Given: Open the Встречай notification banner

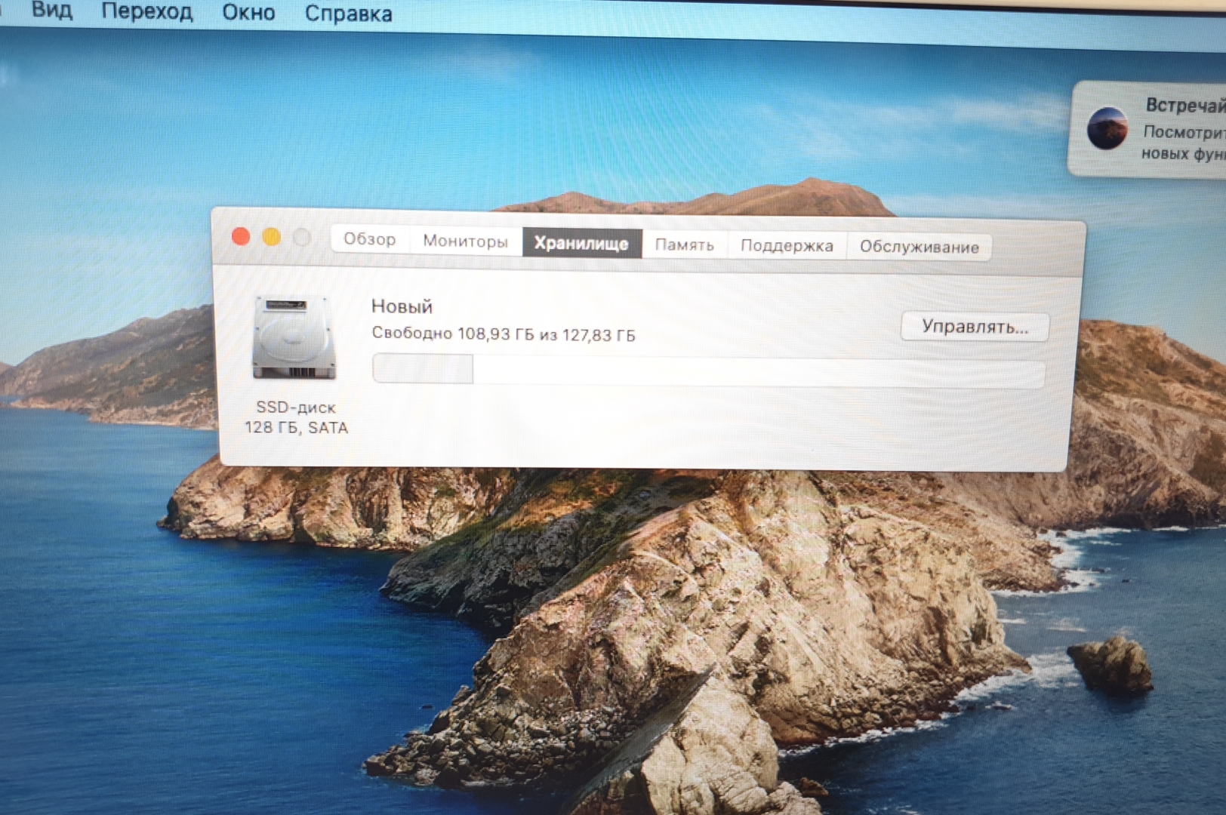Looking at the screenshot, I should [1147, 129].
